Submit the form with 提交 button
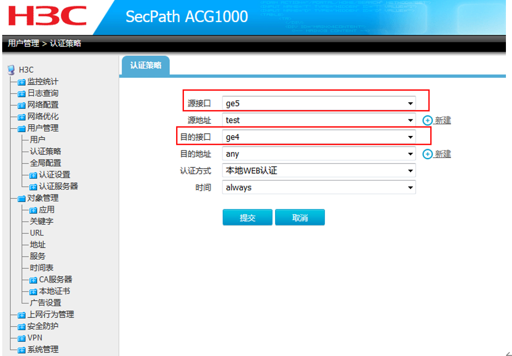Viewport: 512px width, 356px height. (x=247, y=217)
